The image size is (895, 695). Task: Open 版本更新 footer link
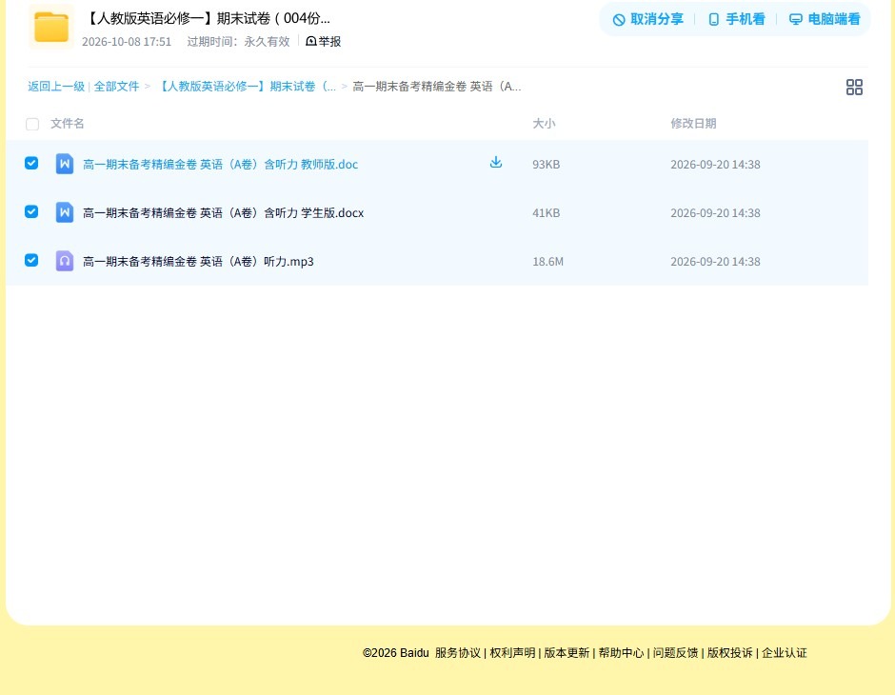tap(567, 653)
